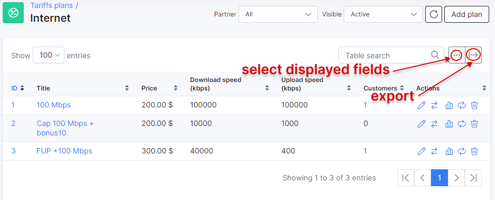The width and height of the screenshot is (495, 200).
Task: Click the cycle-arrows icon in the 100 Mbps row
Action: (x=462, y=105)
